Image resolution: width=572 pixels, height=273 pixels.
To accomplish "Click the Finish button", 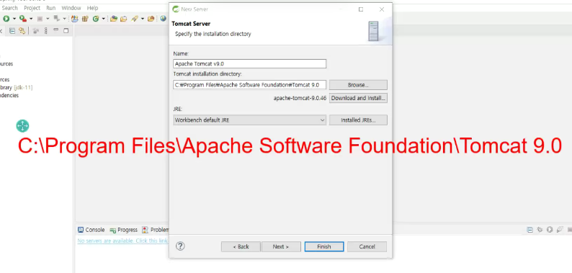I will pos(324,247).
